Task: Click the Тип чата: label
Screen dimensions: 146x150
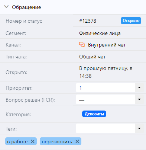Action: (16, 57)
